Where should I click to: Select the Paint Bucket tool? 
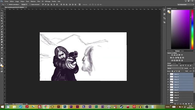pyautogui.click(x=2, y=39)
